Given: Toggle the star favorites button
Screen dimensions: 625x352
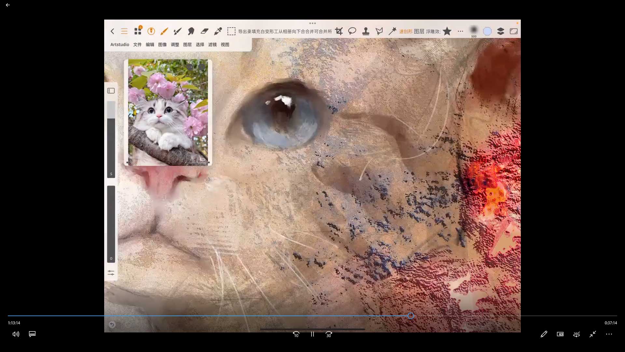Looking at the screenshot, I should tap(447, 31).
